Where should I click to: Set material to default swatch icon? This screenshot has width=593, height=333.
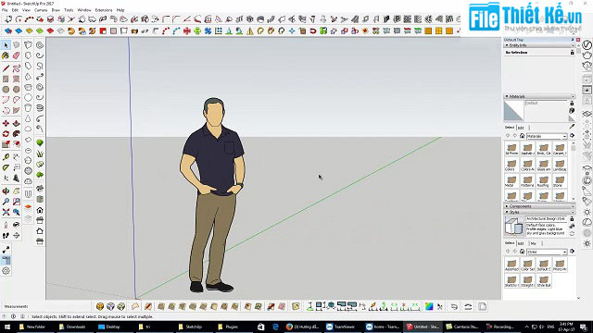[572, 118]
